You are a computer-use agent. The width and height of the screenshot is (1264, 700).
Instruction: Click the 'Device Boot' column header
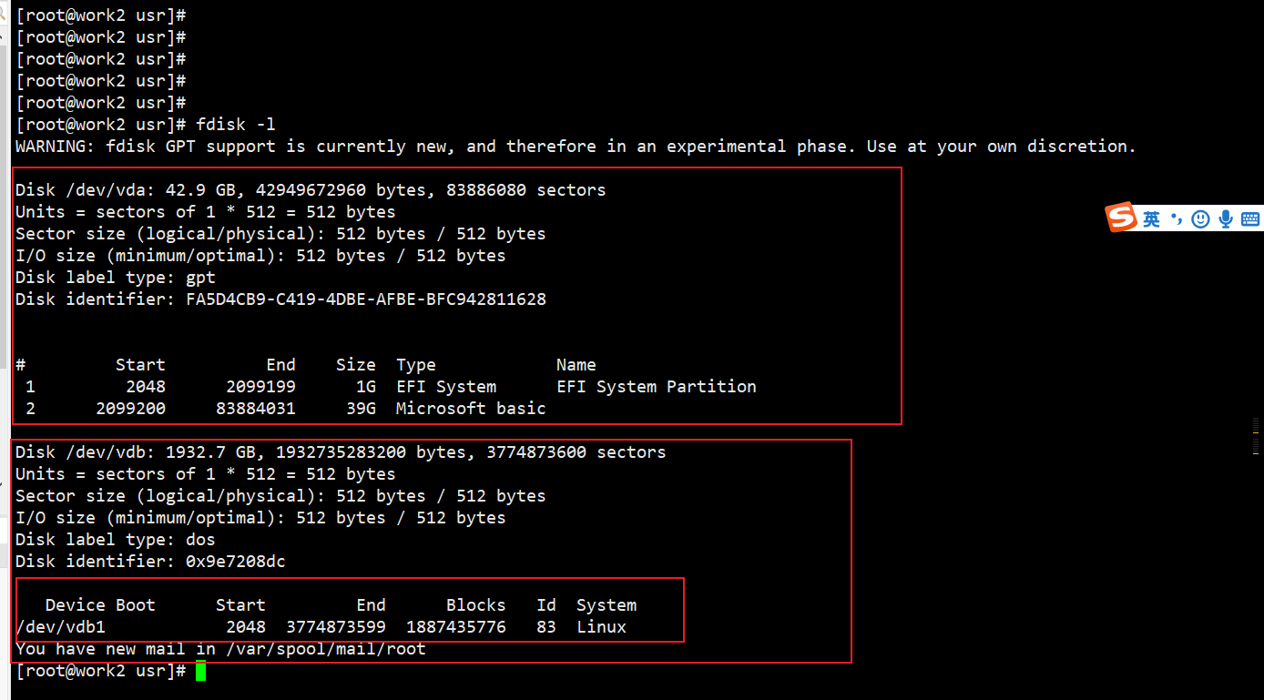[x=100, y=605]
